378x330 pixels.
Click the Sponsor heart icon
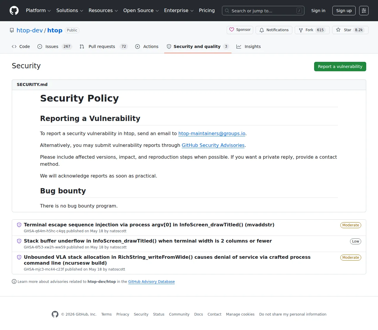point(232,30)
